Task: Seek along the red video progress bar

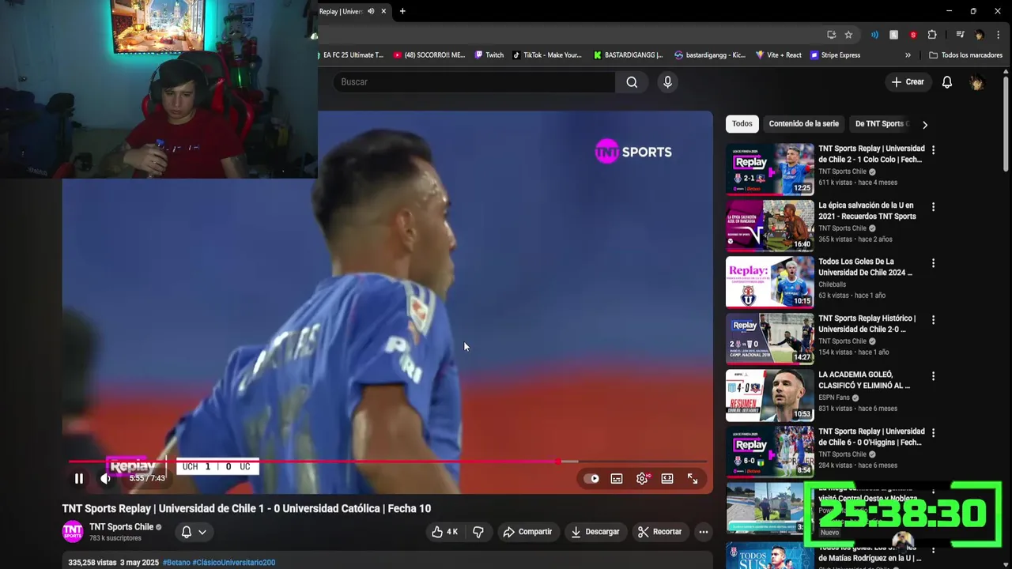Action: [x=387, y=462]
